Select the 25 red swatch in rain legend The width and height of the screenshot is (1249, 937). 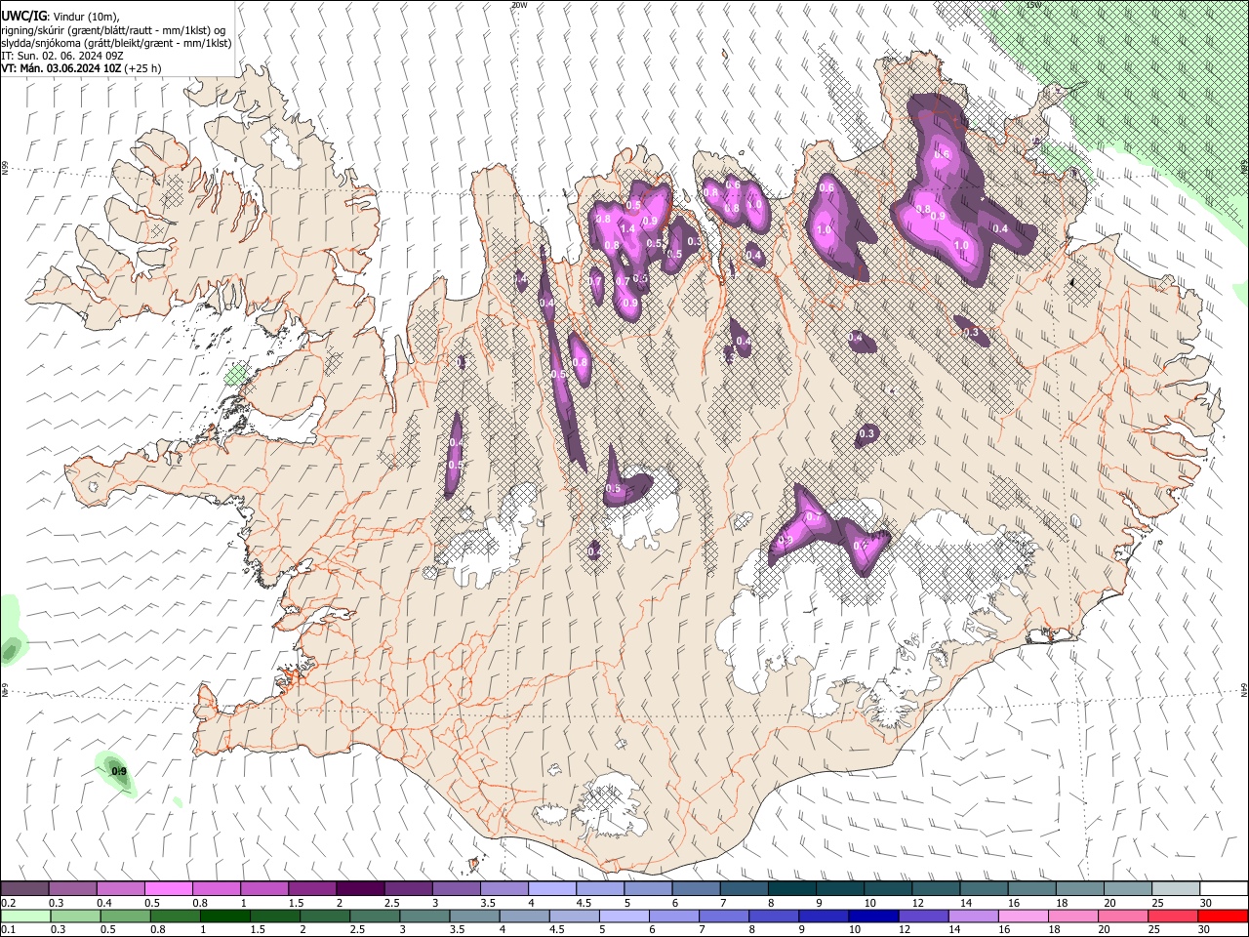tap(1173, 916)
